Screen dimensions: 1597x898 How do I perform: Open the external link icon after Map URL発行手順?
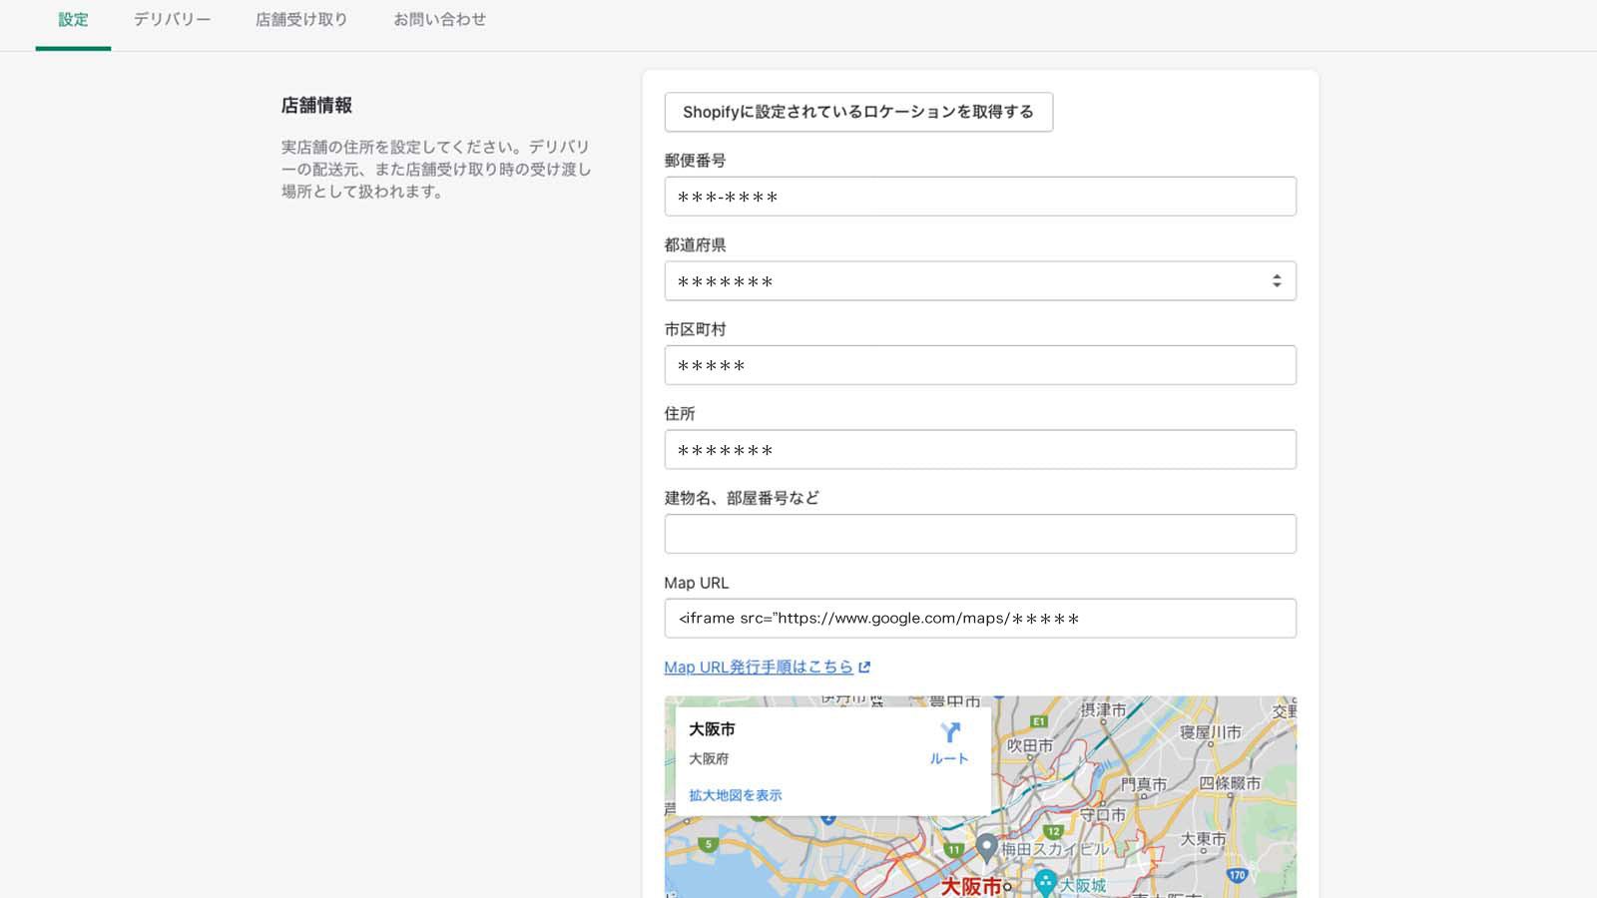point(864,666)
